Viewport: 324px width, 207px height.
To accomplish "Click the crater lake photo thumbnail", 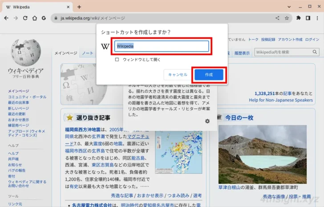I will coord(263,154).
